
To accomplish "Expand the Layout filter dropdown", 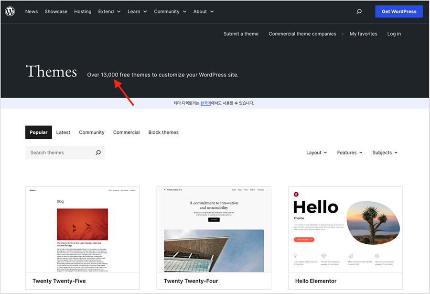I will click(x=316, y=152).
